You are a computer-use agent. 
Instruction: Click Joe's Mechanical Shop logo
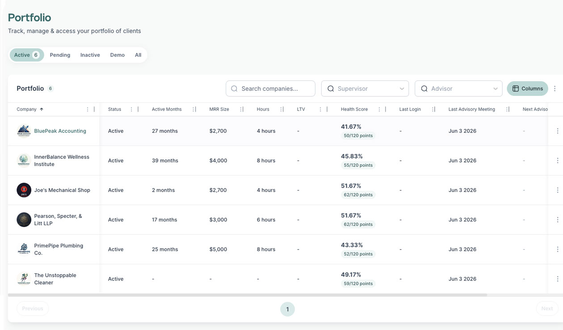(24, 190)
